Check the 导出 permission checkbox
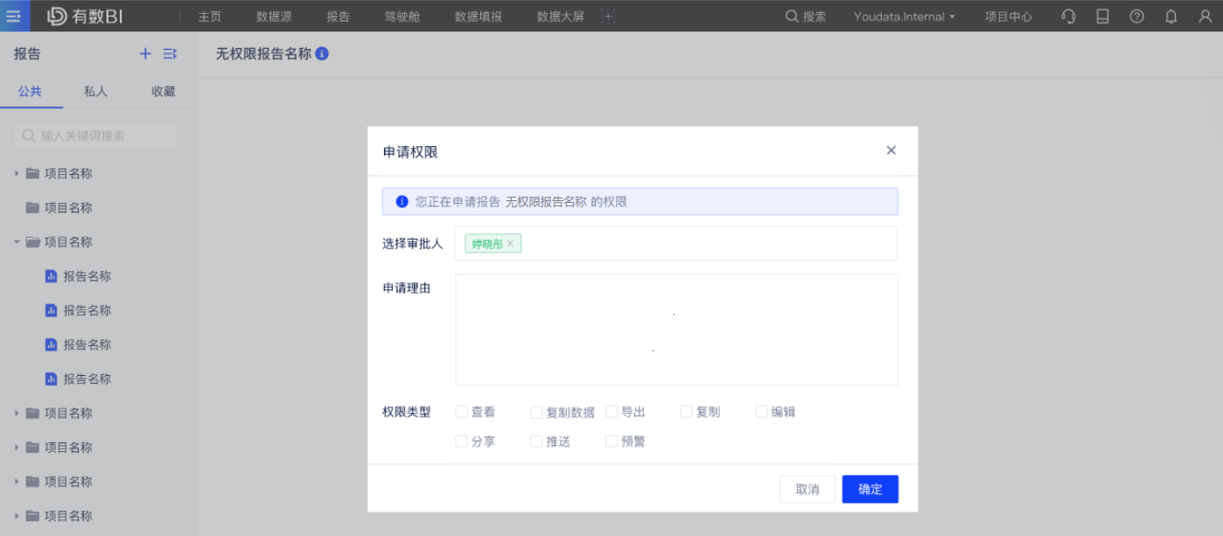 point(611,412)
